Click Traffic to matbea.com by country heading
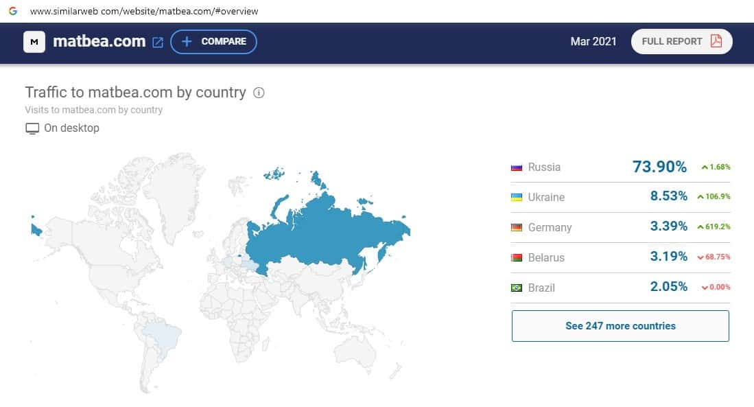This screenshot has width=754, height=407. point(136,92)
